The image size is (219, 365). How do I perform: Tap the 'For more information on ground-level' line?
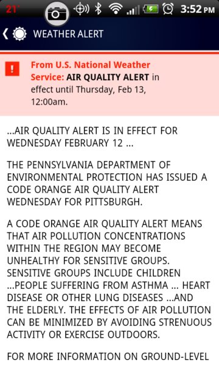click(x=108, y=356)
